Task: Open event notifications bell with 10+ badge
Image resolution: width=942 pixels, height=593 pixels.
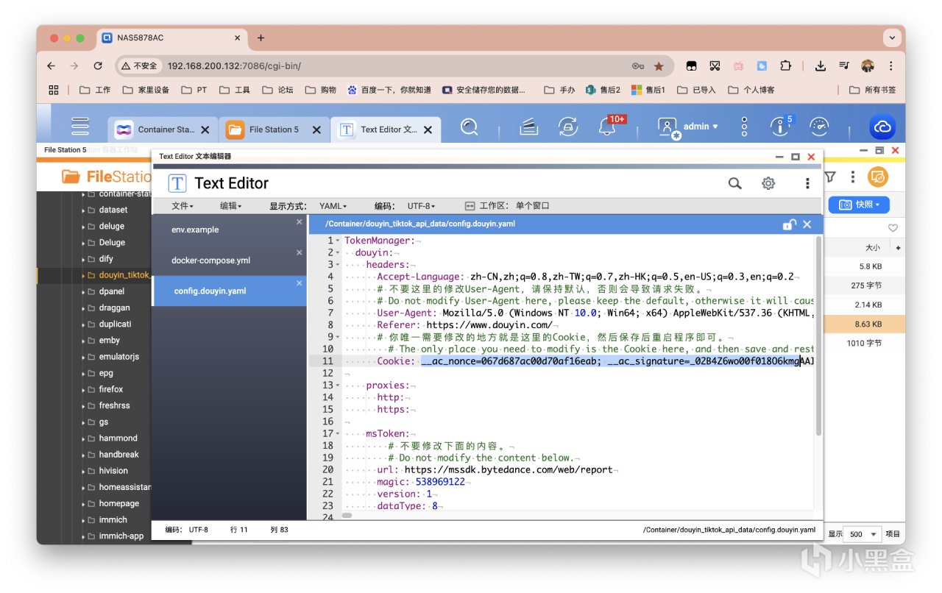Action: [x=608, y=127]
